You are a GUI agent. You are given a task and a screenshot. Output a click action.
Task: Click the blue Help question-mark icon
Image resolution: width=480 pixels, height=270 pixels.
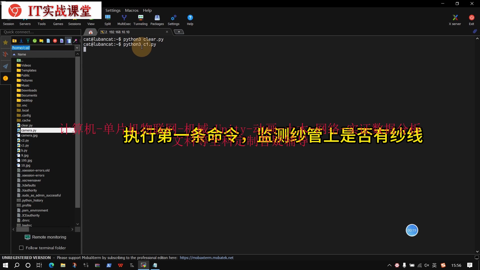[190, 20]
